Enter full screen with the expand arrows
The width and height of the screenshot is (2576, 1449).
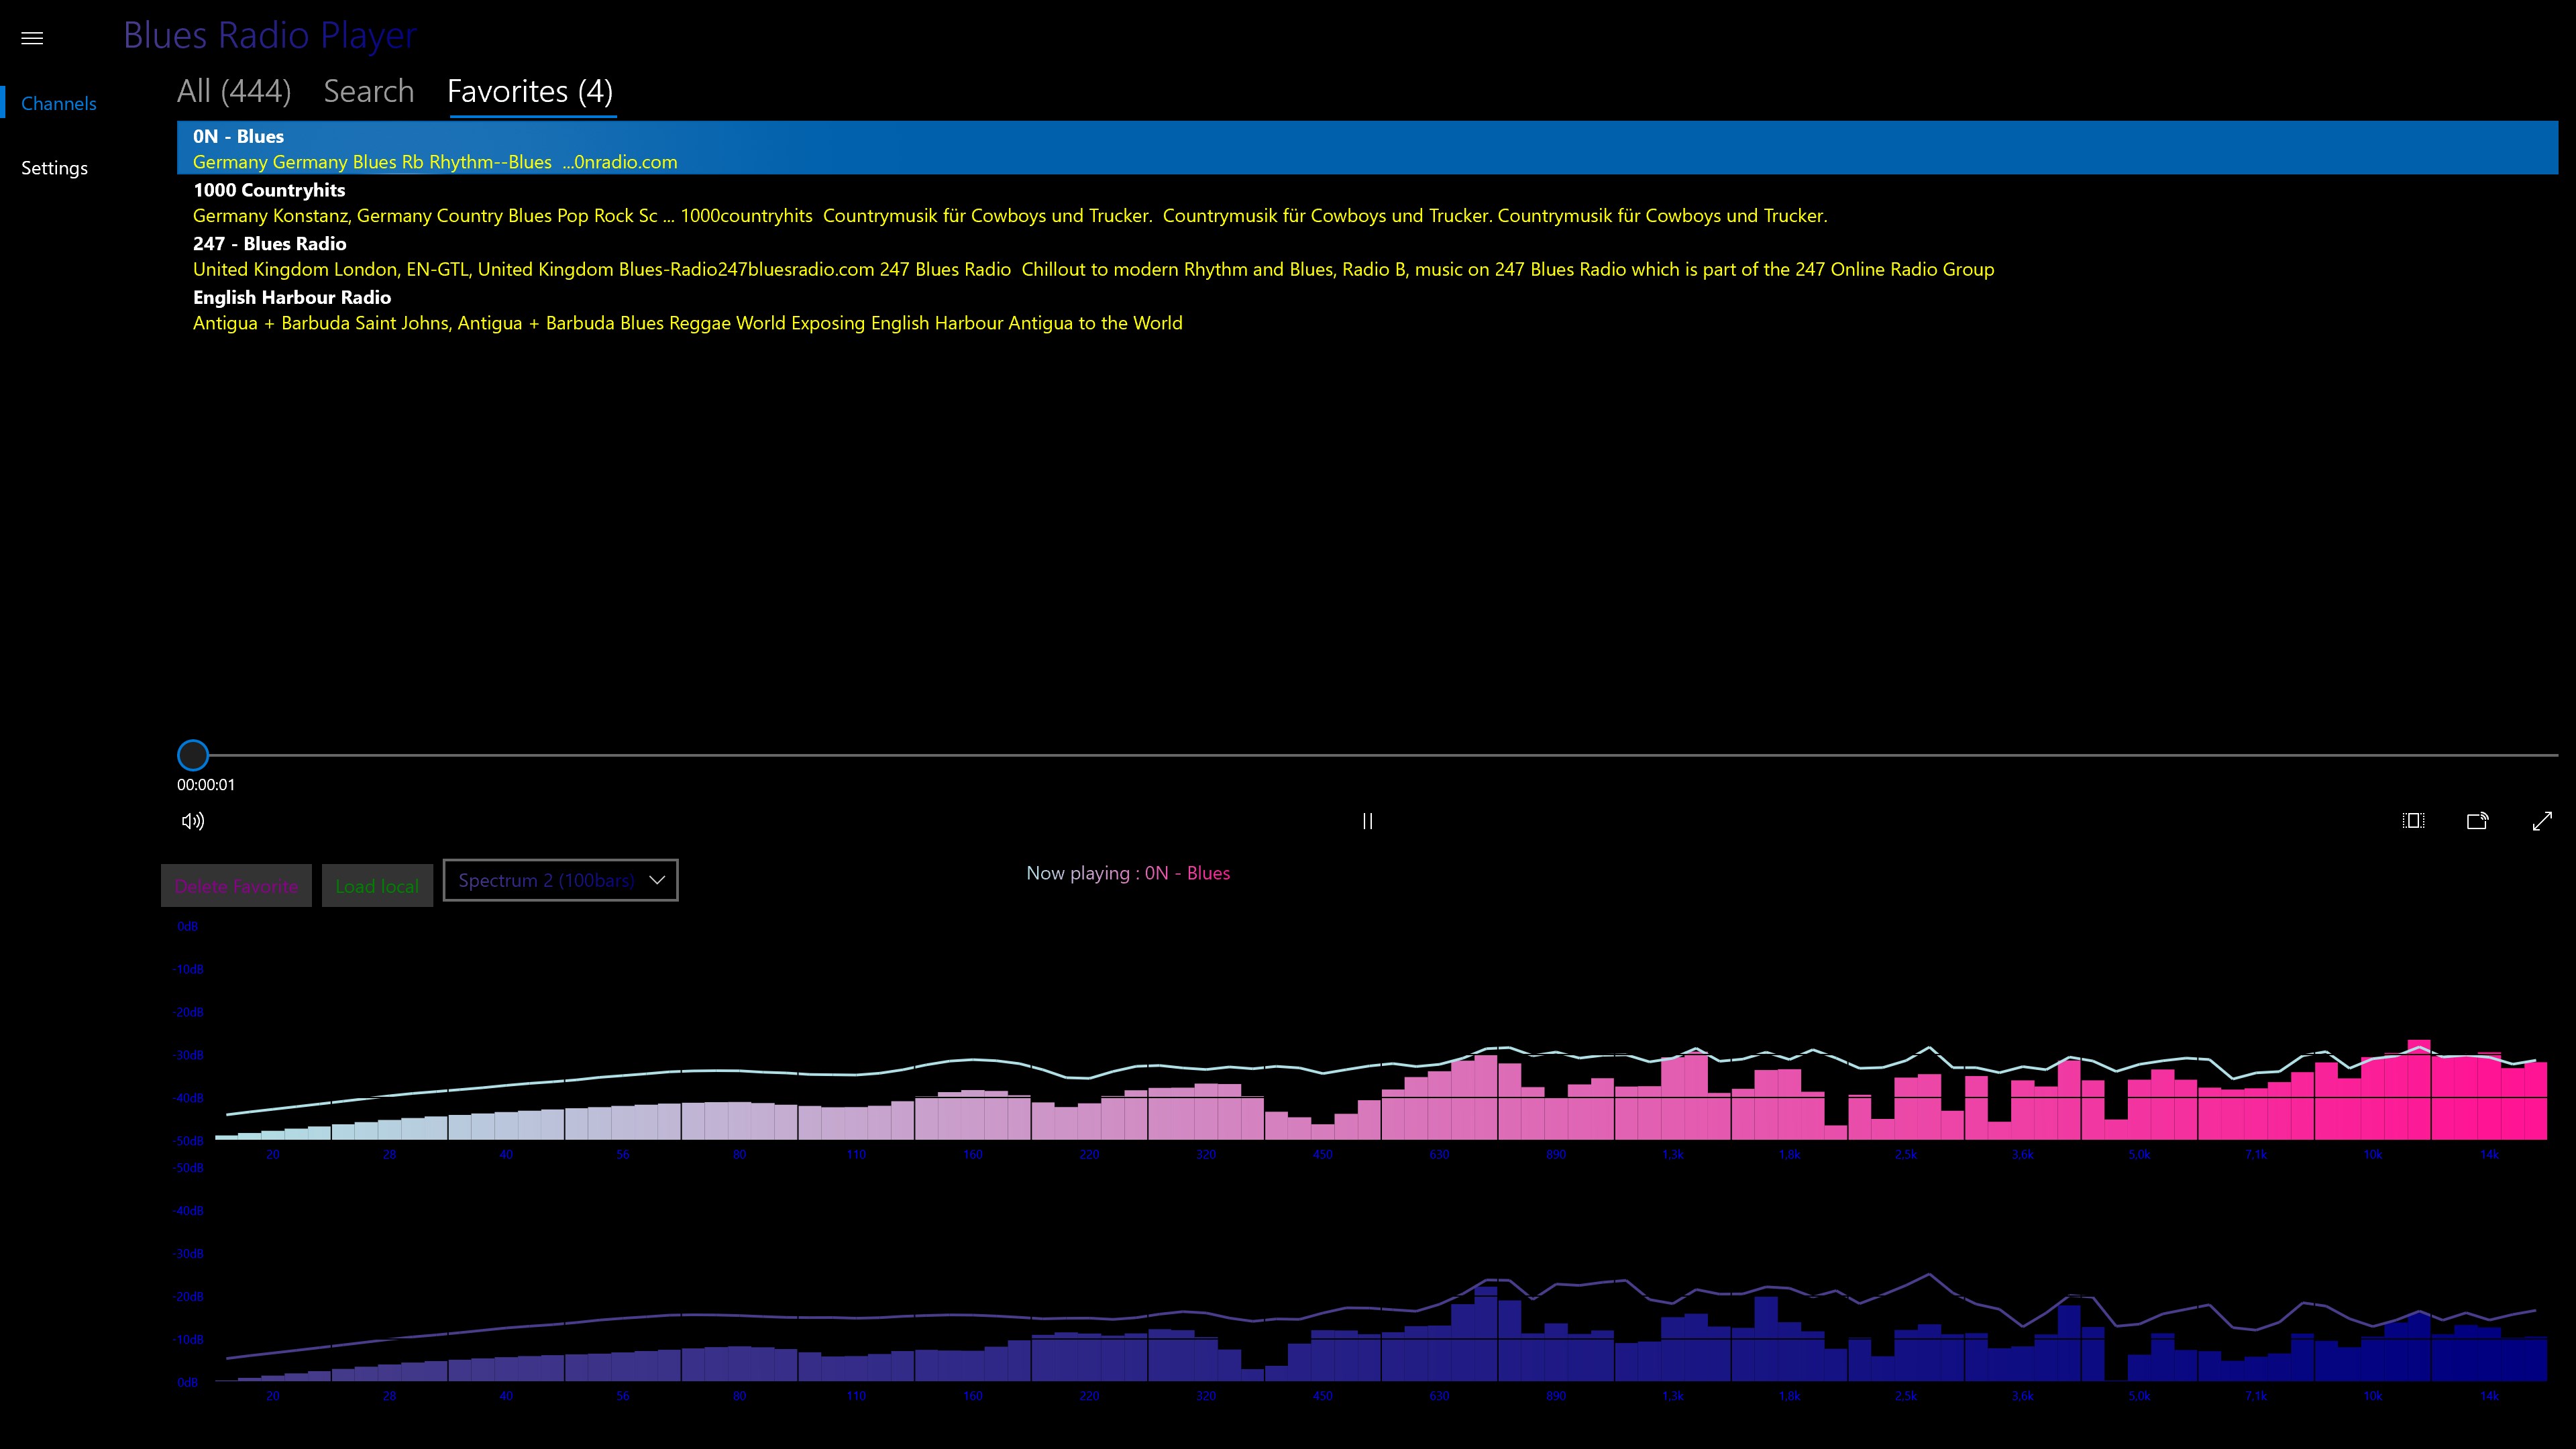point(2542,821)
